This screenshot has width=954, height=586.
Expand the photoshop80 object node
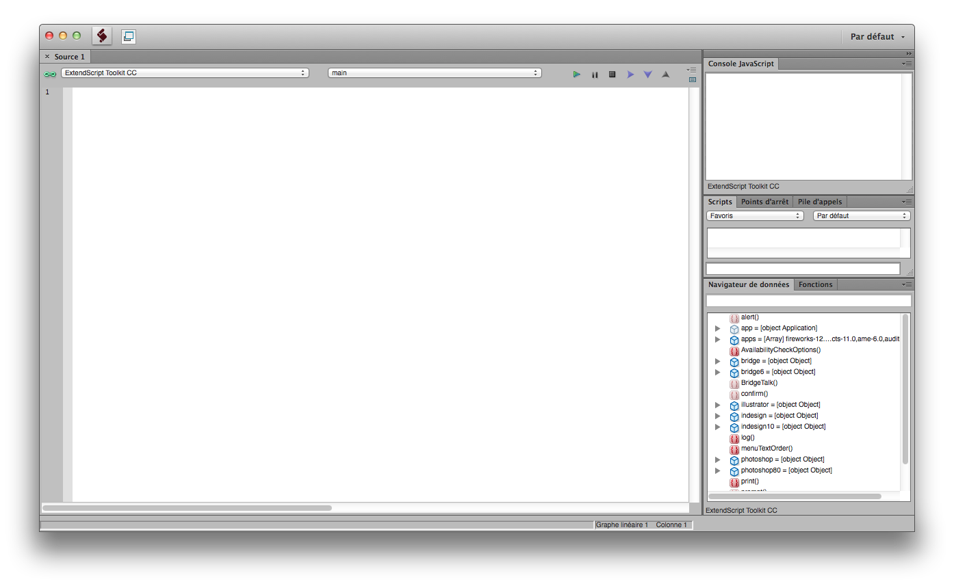pyautogui.click(x=718, y=470)
